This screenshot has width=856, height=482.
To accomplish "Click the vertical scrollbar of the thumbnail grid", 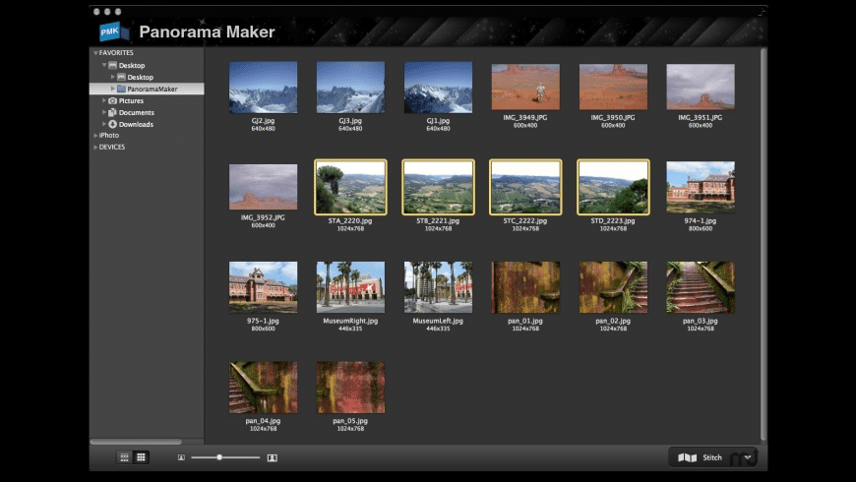I will [763, 246].
